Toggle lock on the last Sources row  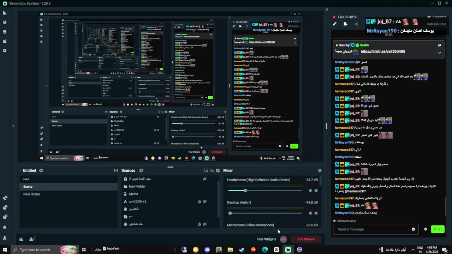pyautogui.click(x=199, y=224)
